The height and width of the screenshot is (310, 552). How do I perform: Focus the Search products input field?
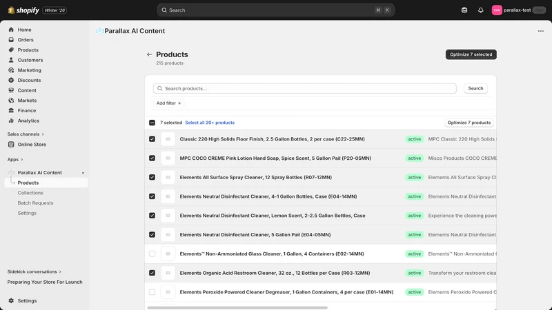coord(305,89)
